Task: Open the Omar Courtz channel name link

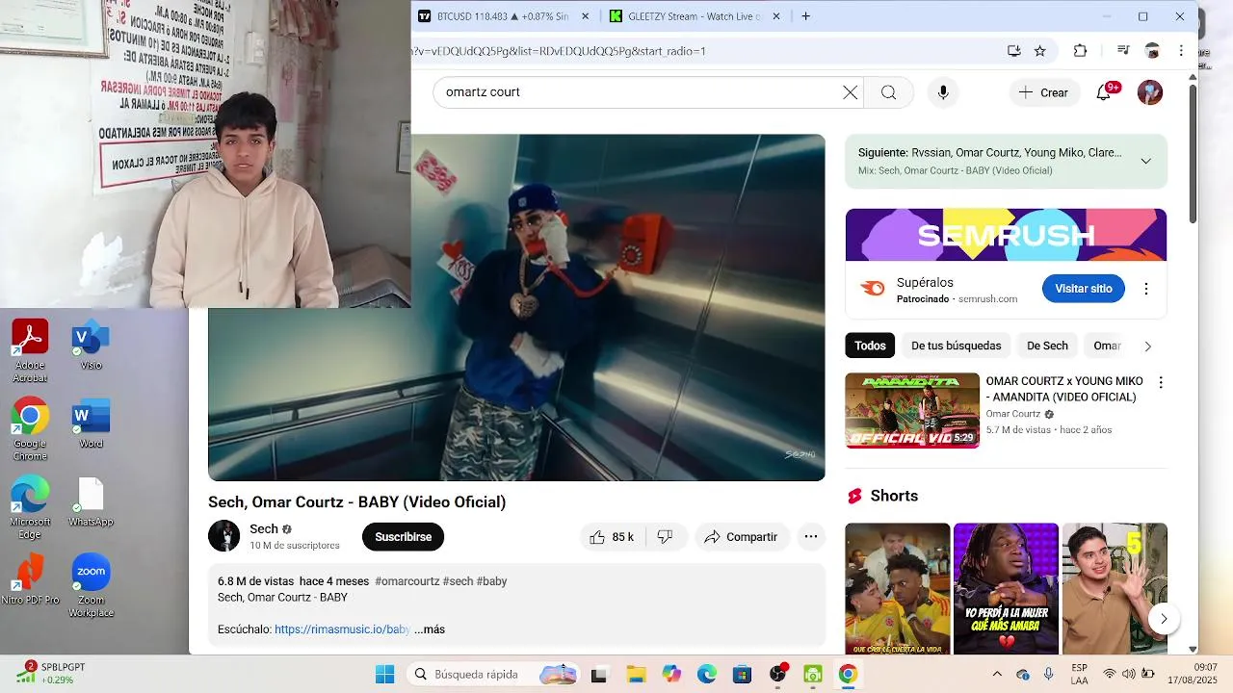Action: pyautogui.click(x=1012, y=414)
